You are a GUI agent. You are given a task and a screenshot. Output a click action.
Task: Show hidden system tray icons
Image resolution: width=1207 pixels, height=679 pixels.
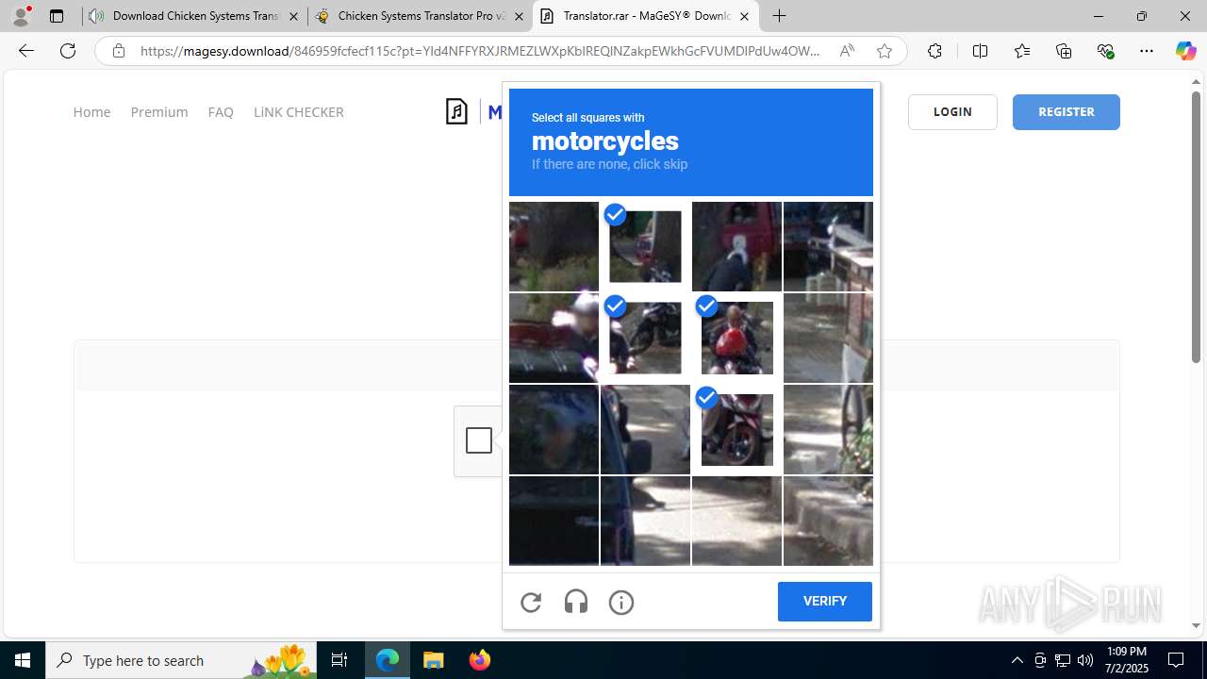point(1017,660)
